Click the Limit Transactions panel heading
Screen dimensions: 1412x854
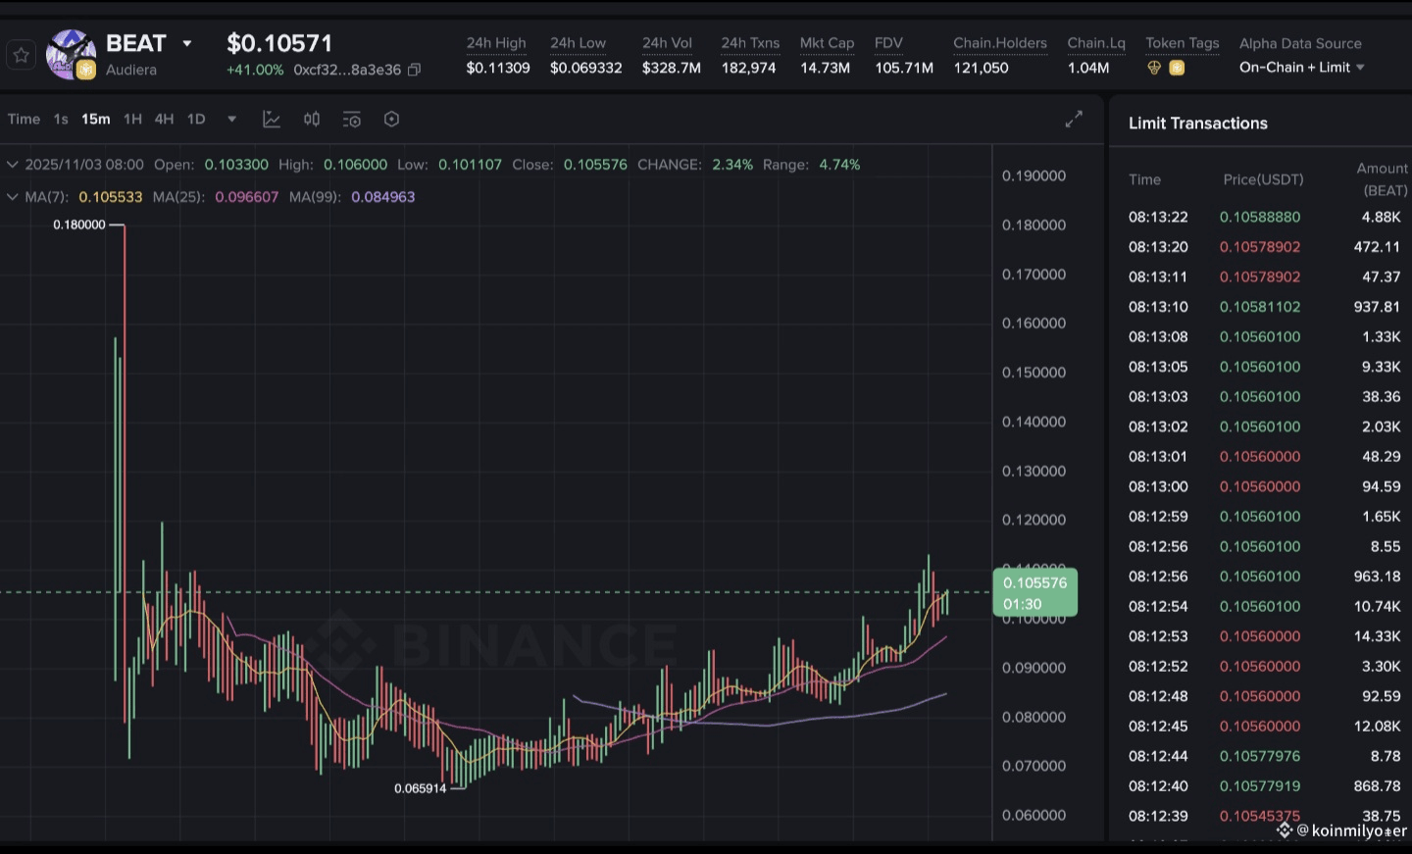click(1198, 124)
